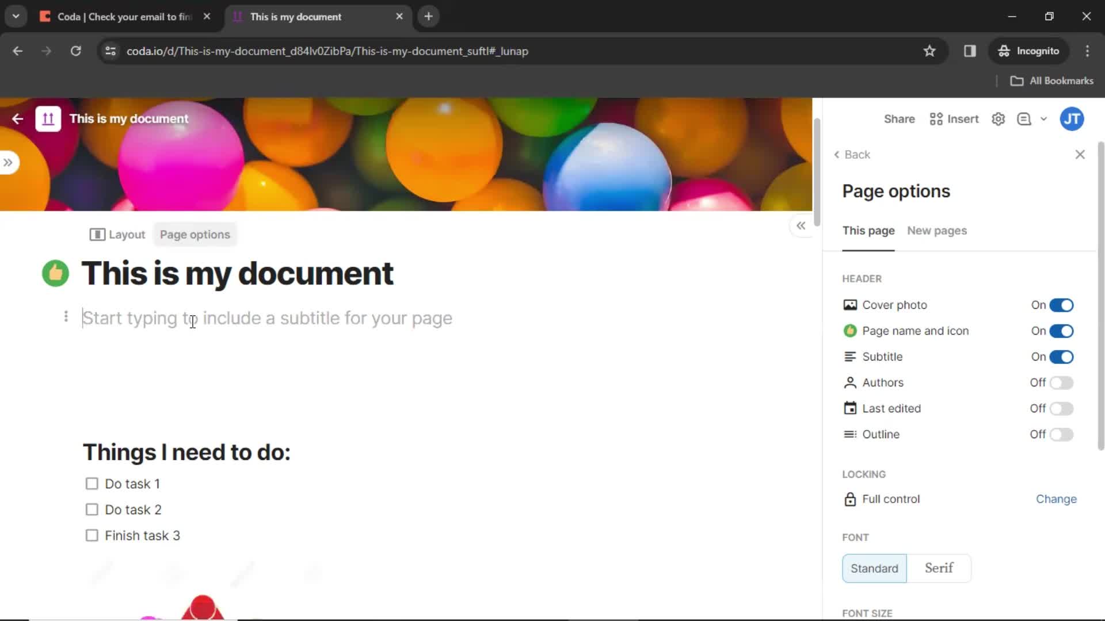Open the Insert menu
This screenshot has height=621, width=1105.
pos(954,119)
